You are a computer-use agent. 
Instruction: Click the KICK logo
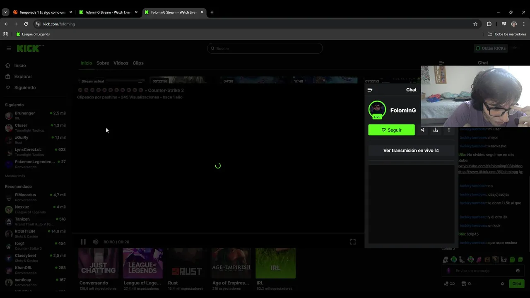pos(30,48)
